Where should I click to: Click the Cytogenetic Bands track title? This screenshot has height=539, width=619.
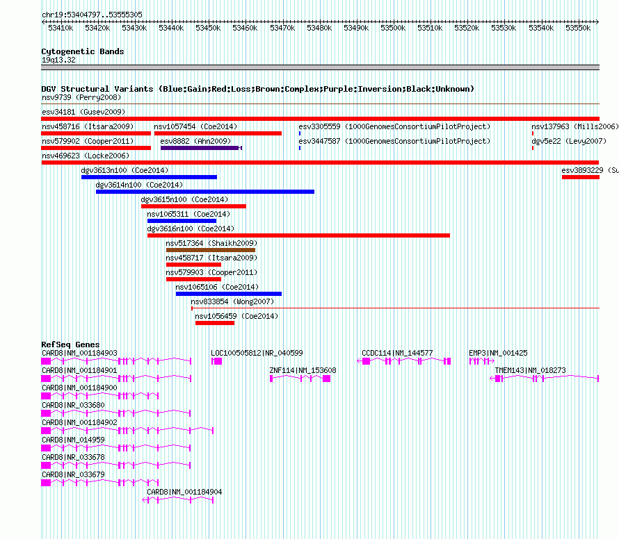pos(83,51)
